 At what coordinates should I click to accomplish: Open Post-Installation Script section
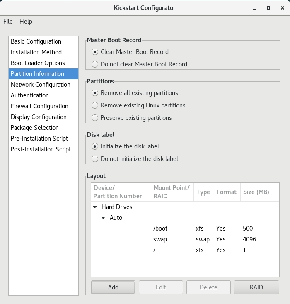pyautogui.click(x=41, y=149)
